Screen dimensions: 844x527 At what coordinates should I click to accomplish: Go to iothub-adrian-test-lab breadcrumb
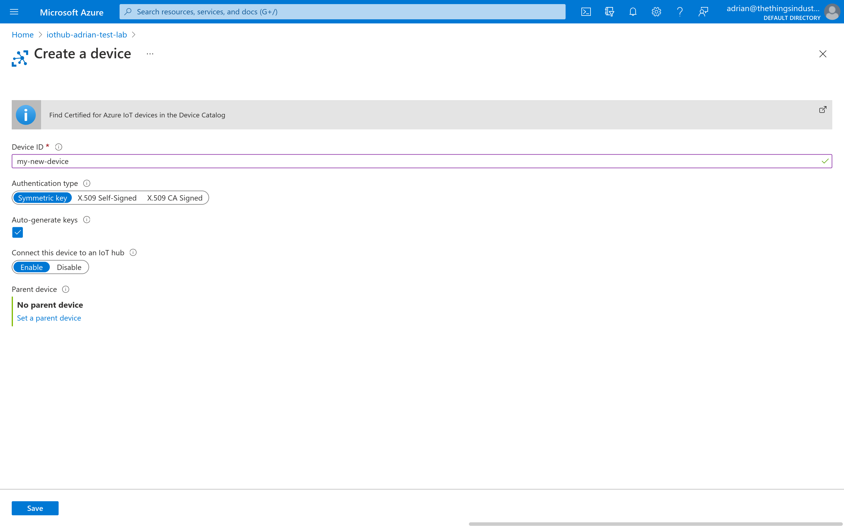pyautogui.click(x=86, y=35)
